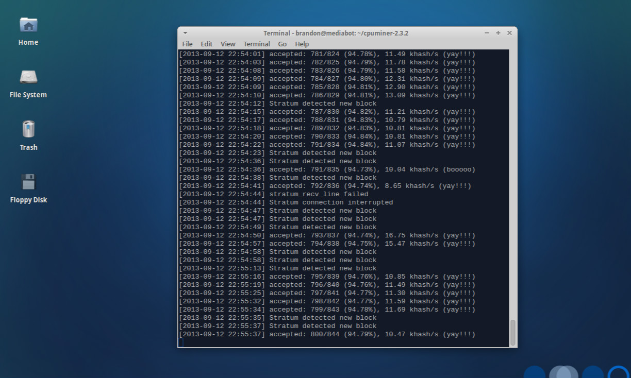Open the Terminal menu in menu bar
631x378 pixels.
pyautogui.click(x=257, y=44)
